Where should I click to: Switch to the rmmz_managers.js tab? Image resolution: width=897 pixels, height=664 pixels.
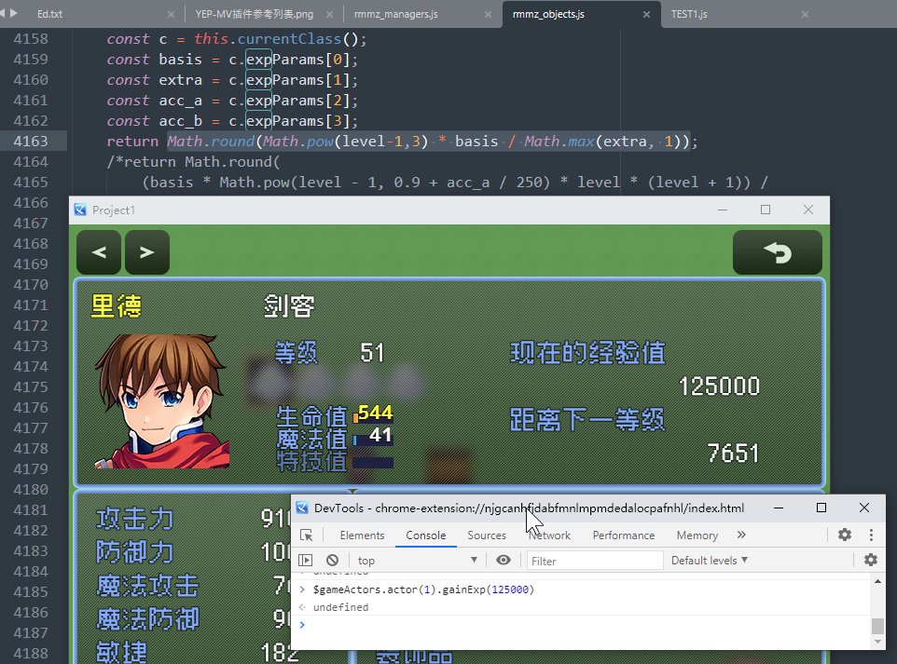396,14
